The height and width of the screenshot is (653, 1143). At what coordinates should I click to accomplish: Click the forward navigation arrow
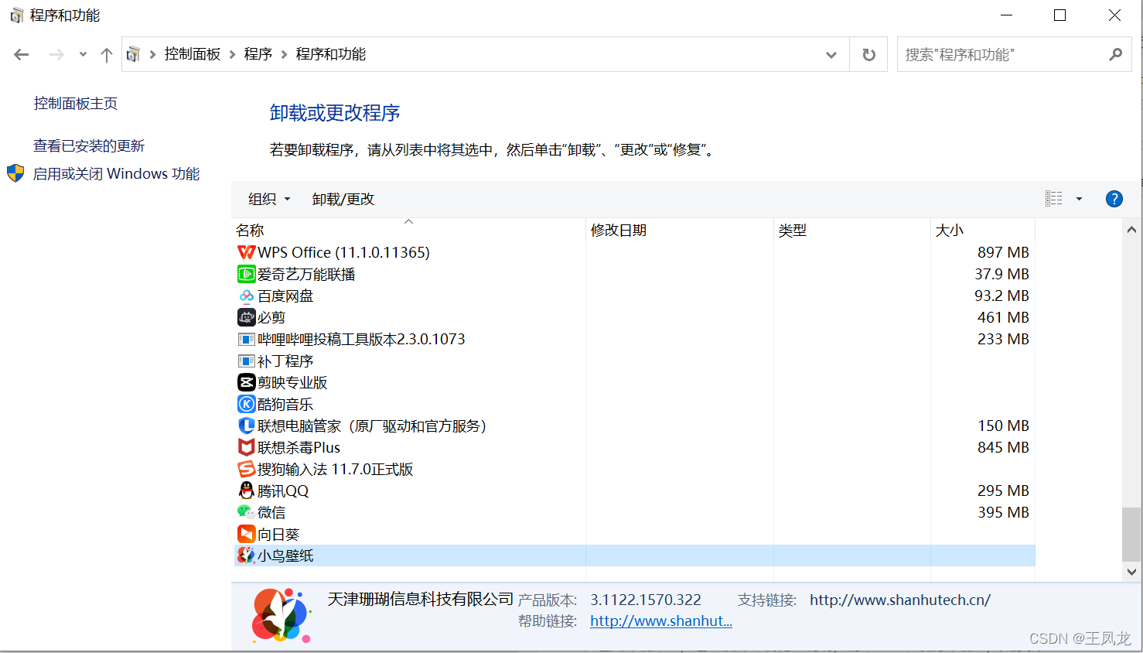pyautogui.click(x=56, y=54)
